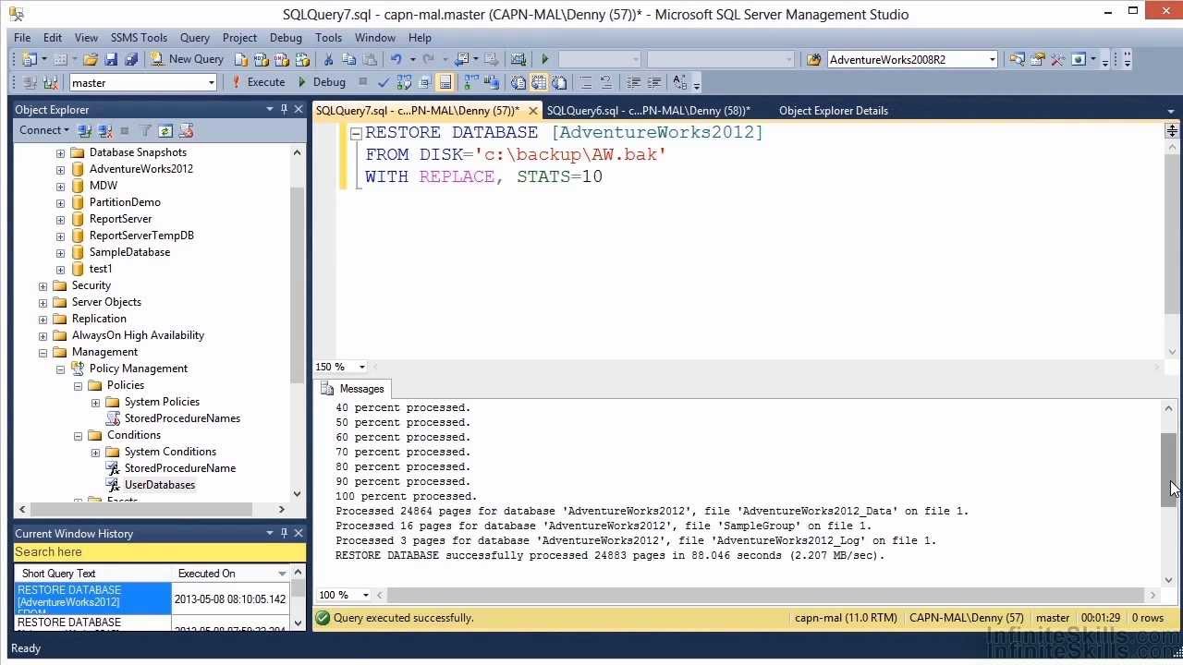
Task: Click the Messages pane vertical scrollbar thumb
Action: pos(1169,468)
